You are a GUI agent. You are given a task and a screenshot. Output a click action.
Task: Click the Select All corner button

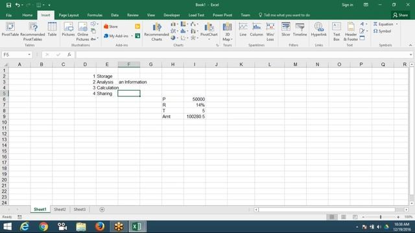(5, 65)
